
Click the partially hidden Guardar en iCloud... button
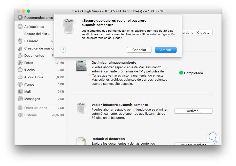coord(197,32)
